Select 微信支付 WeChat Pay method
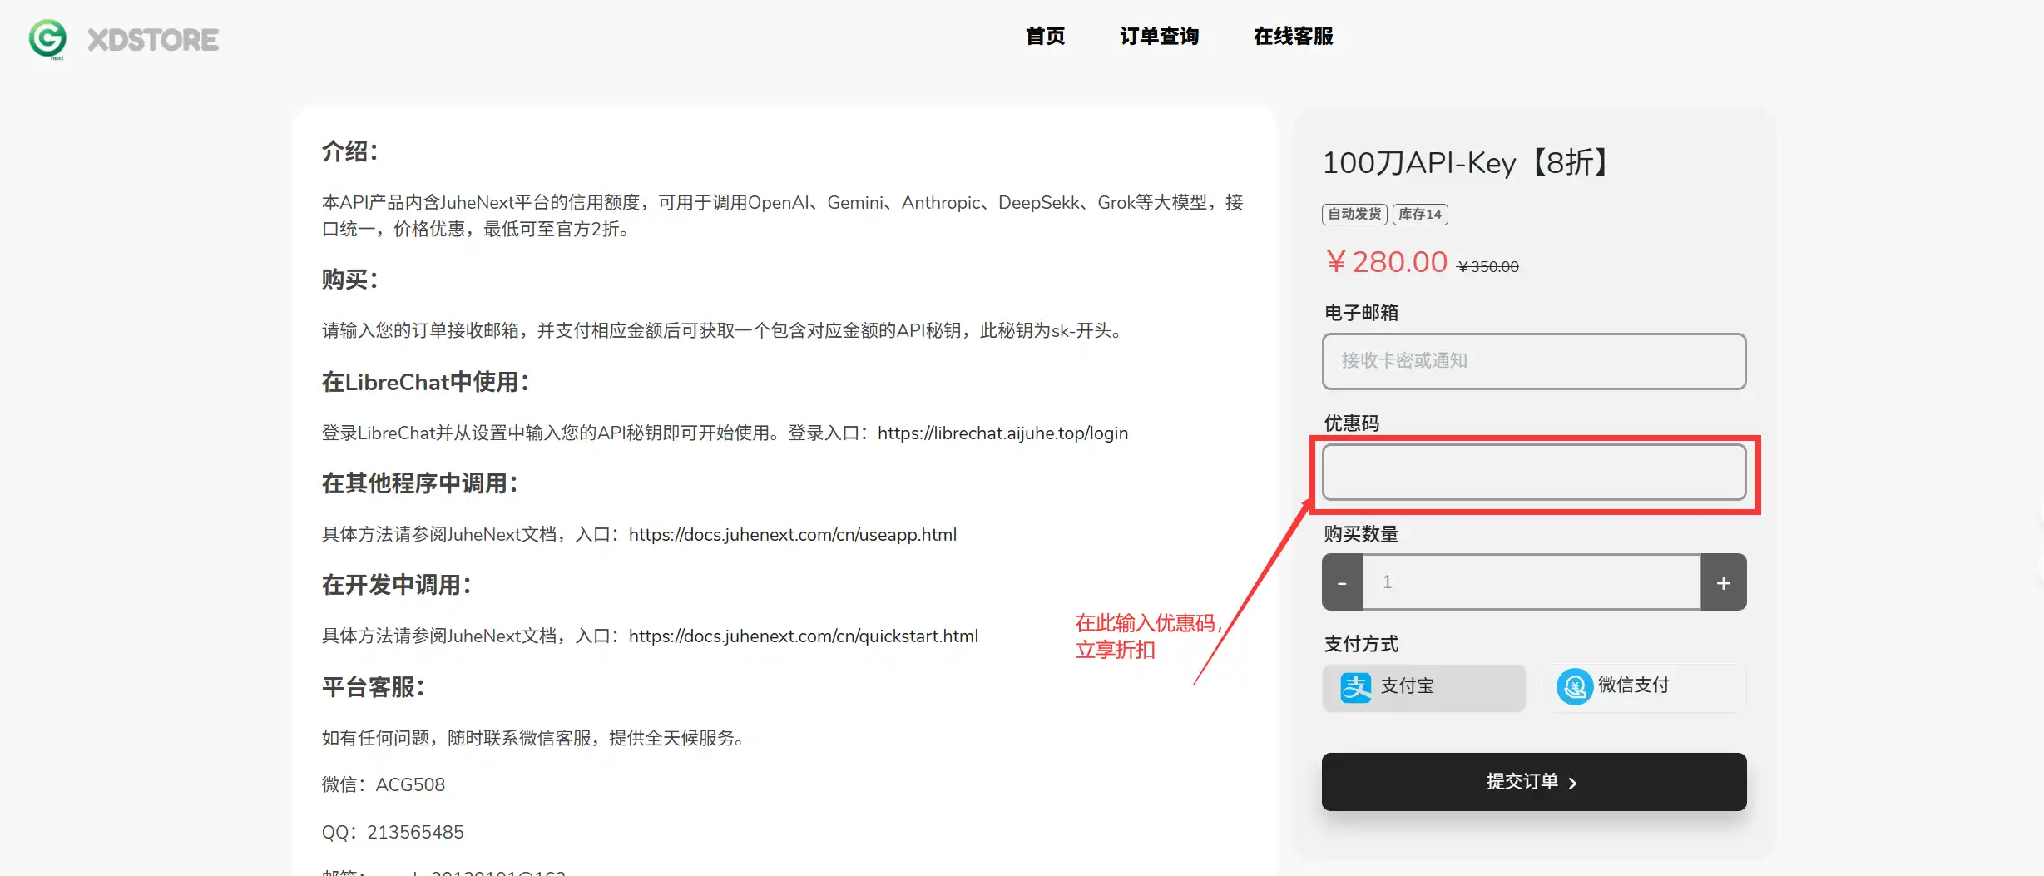The width and height of the screenshot is (2044, 876). click(1644, 687)
